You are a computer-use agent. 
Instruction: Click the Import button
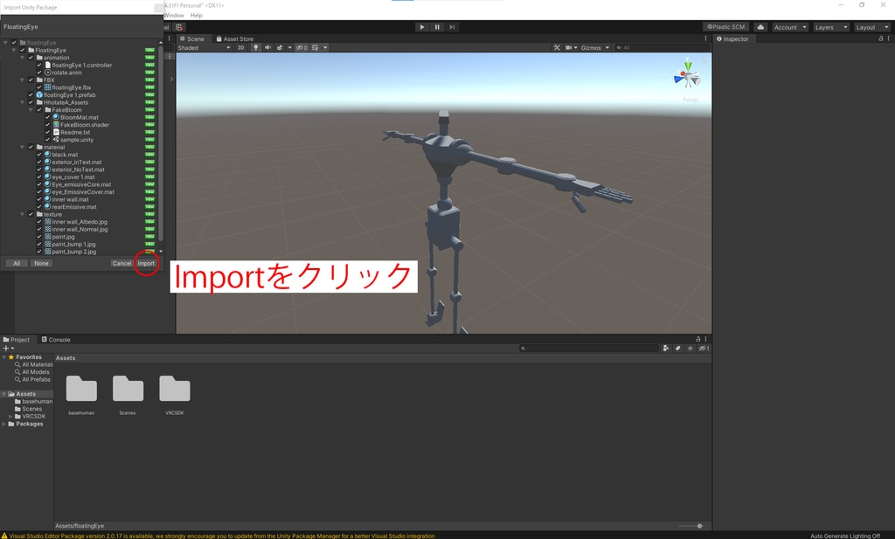(x=146, y=262)
